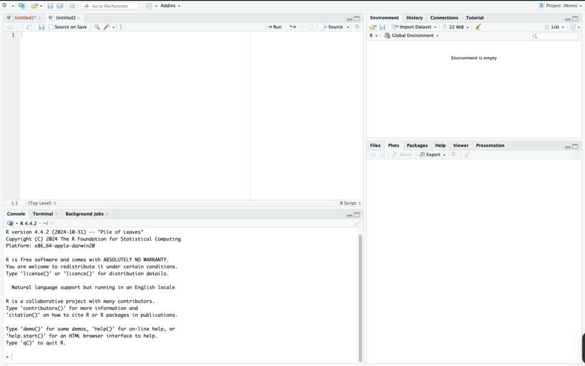Click the refresh environment icon
This screenshot has height=366, width=585.
[x=573, y=27]
